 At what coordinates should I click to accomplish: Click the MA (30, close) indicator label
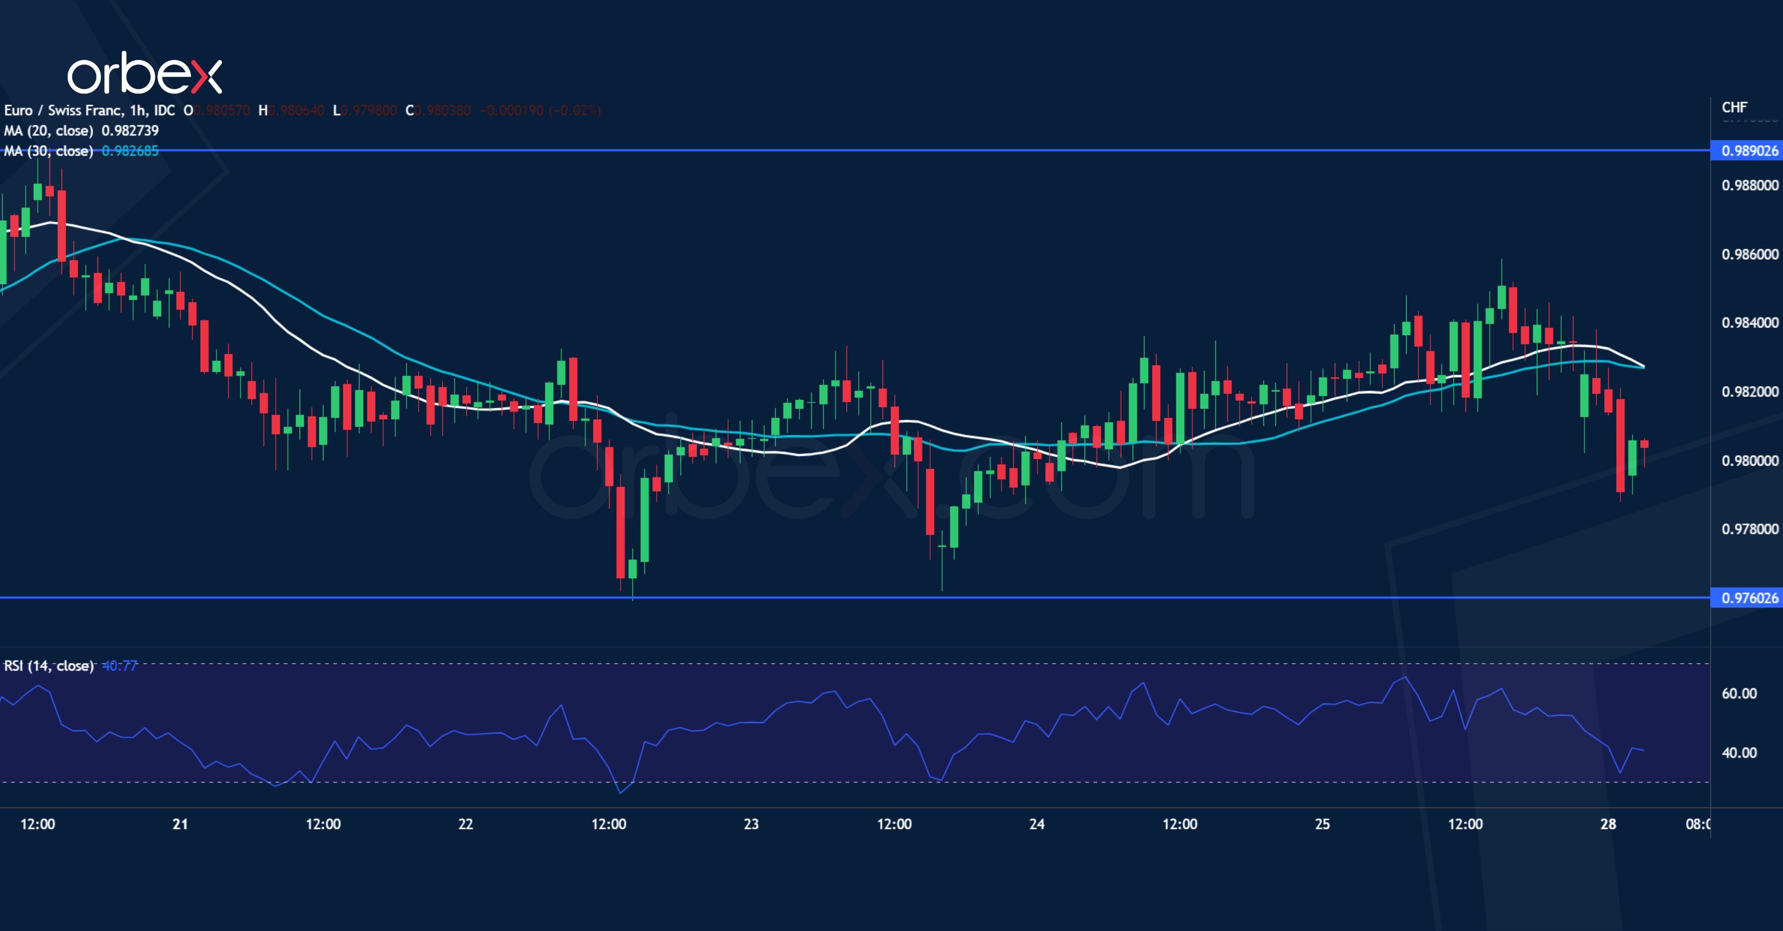[49, 151]
